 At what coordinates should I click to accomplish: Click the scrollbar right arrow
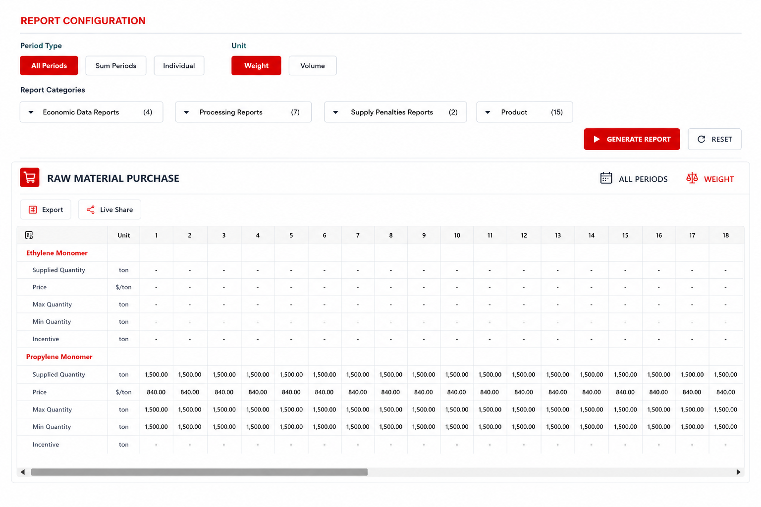pyautogui.click(x=738, y=472)
